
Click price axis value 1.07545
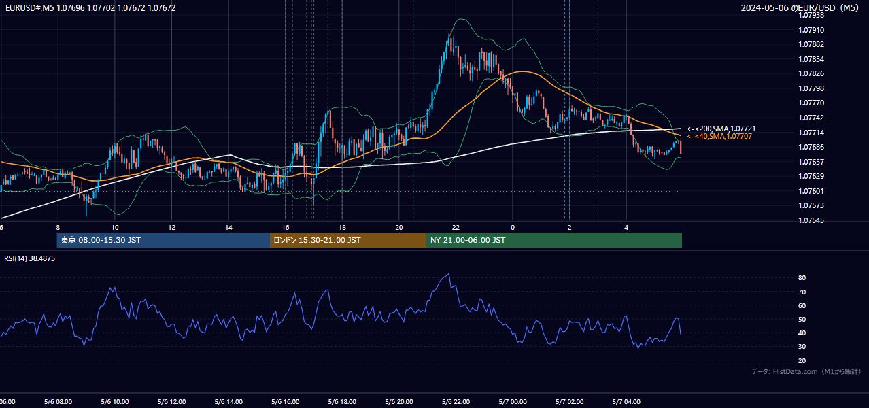click(x=811, y=220)
